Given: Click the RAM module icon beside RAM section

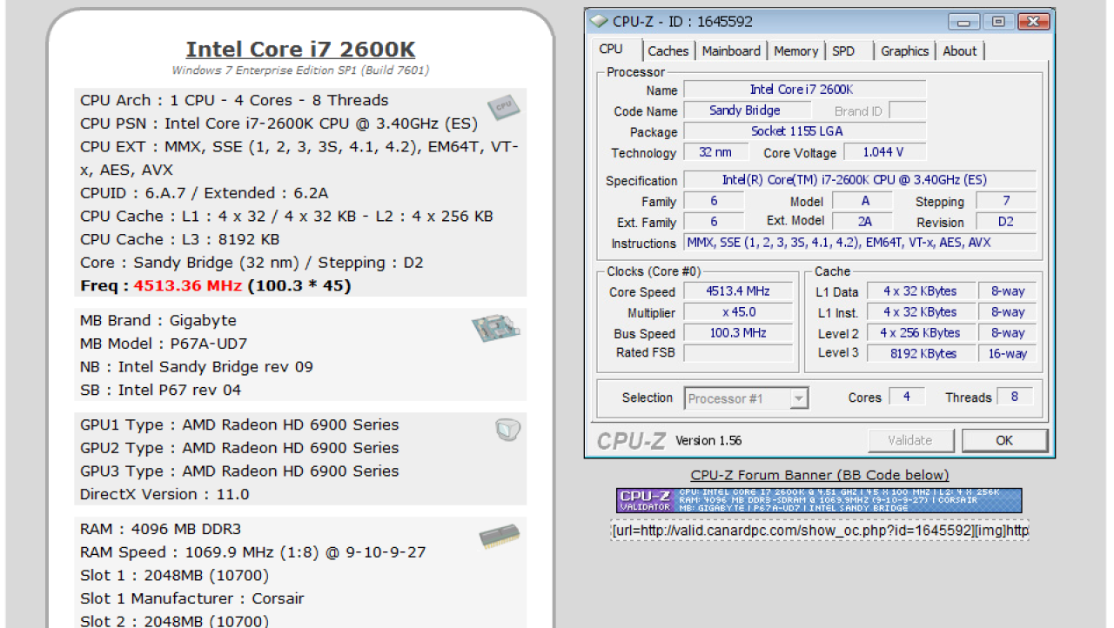Looking at the screenshot, I should pyautogui.click(x=500, y=536).
